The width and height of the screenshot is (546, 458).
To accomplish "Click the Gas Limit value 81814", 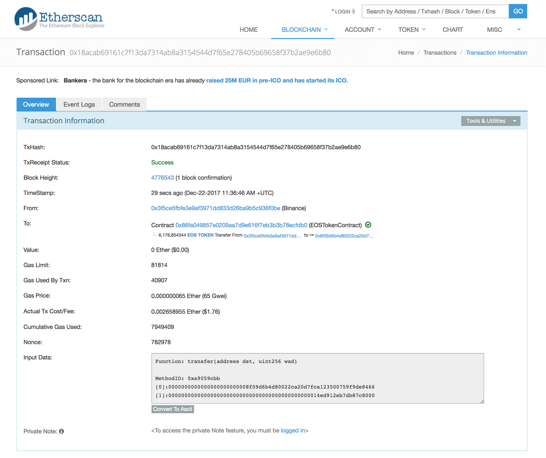I will 159,265.
